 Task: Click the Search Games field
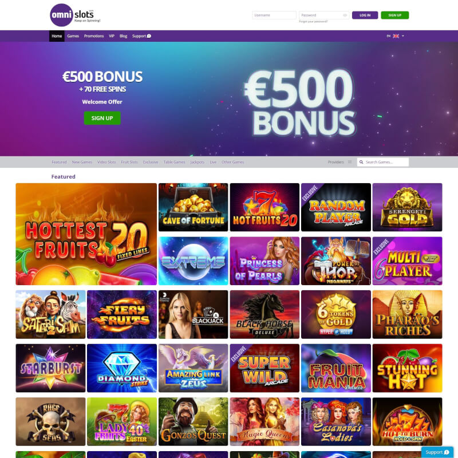(382, 162)
